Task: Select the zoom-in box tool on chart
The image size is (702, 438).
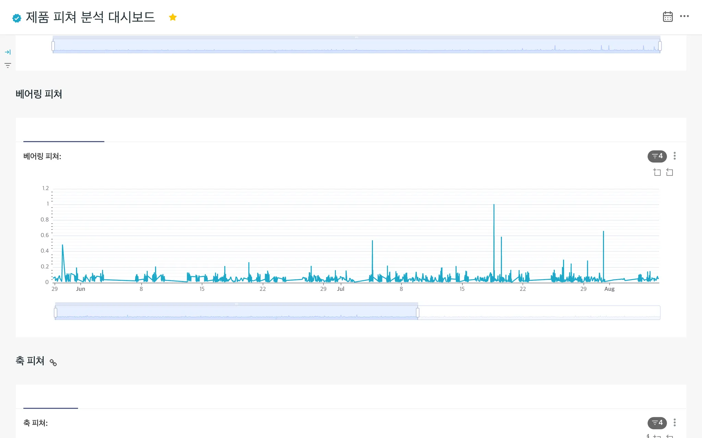Action: (x=657, y=172)
